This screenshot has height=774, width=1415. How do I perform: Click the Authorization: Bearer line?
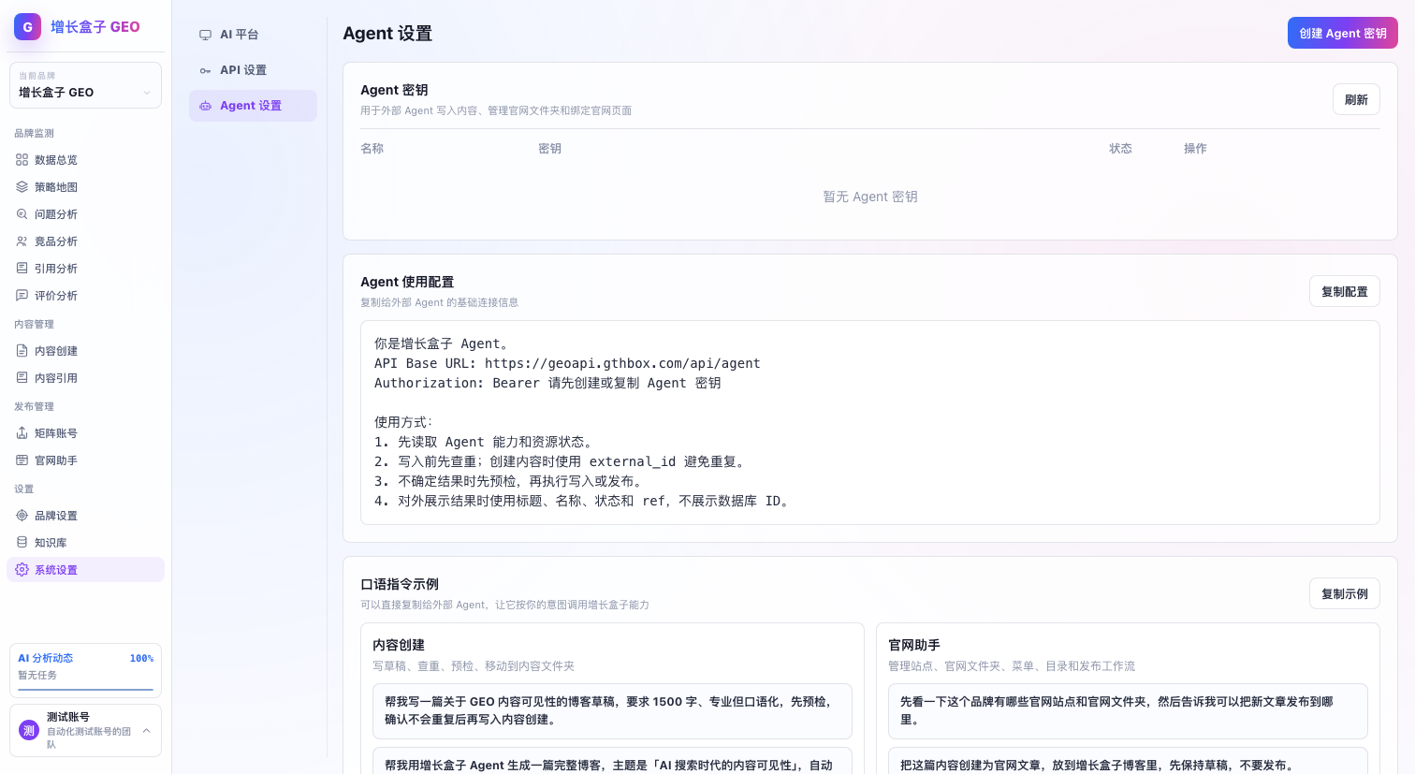point(547,383)
